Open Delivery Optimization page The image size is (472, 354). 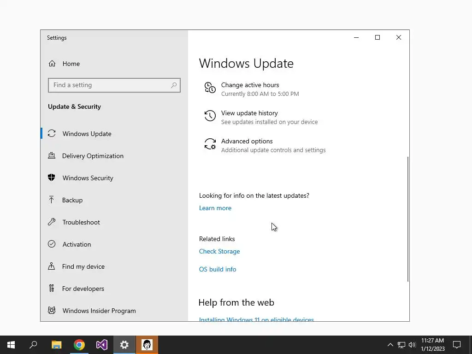pos(114,156)
